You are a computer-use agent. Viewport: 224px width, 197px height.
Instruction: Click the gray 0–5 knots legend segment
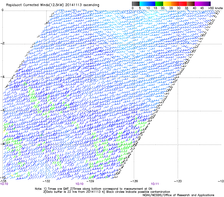click(x=136, y=4)
